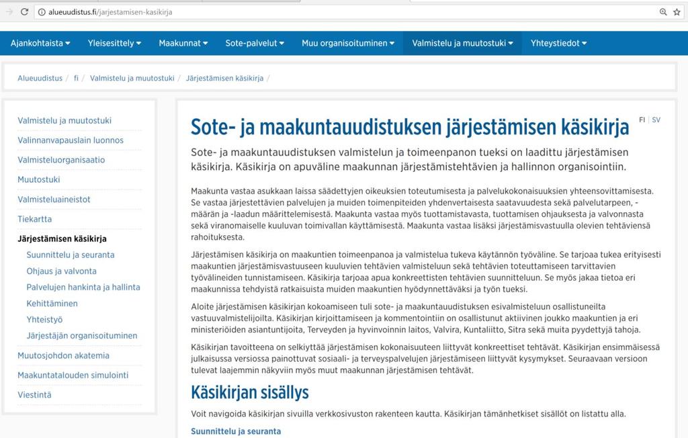Open Valmistelu ja muutostuki in sidebar
The width and height of the screenshot is (688, 438).
point(64,120)
